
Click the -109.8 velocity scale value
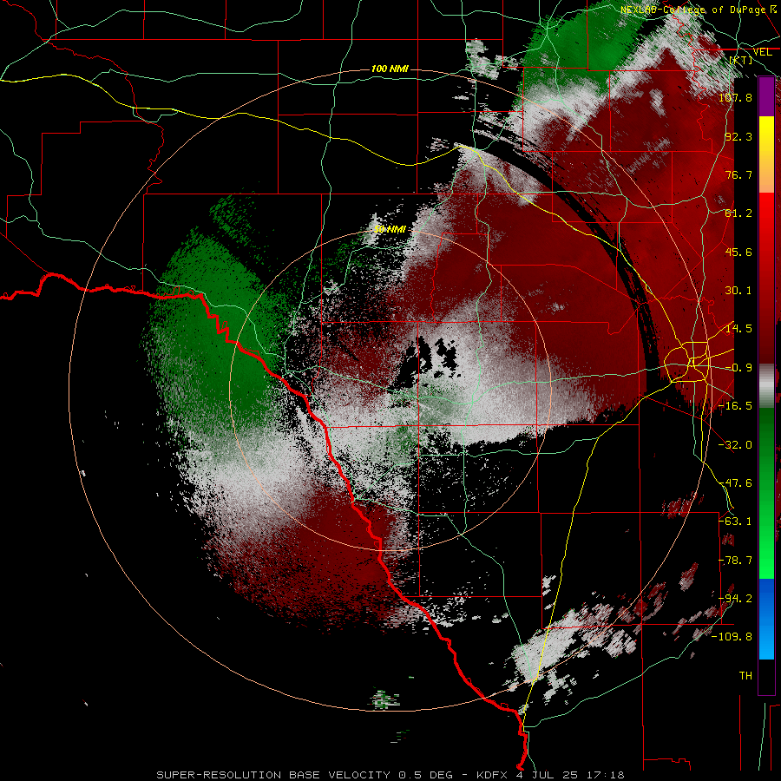coord(732,637)
